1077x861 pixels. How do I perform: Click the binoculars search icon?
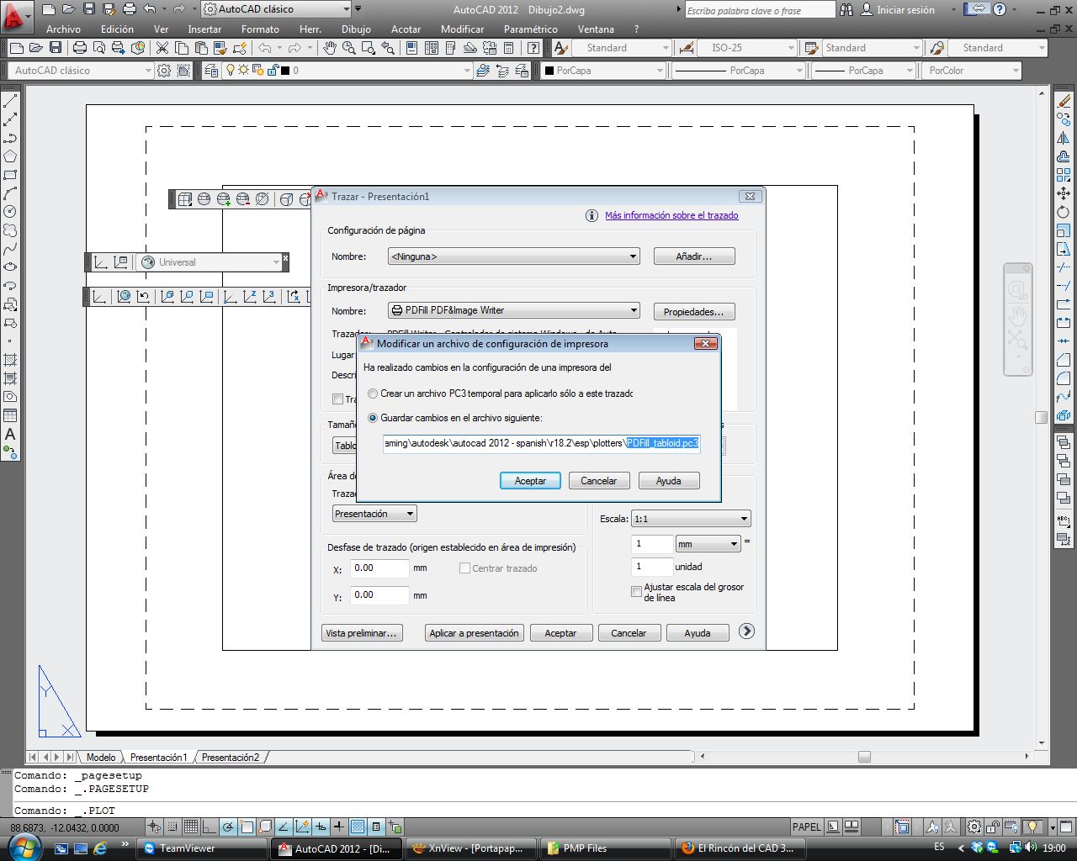(846, 9)
